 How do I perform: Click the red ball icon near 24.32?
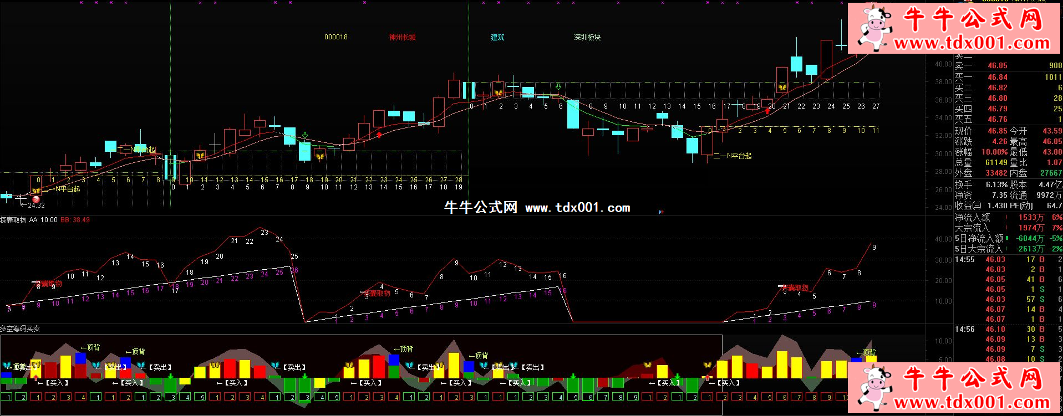click(36, 199)
